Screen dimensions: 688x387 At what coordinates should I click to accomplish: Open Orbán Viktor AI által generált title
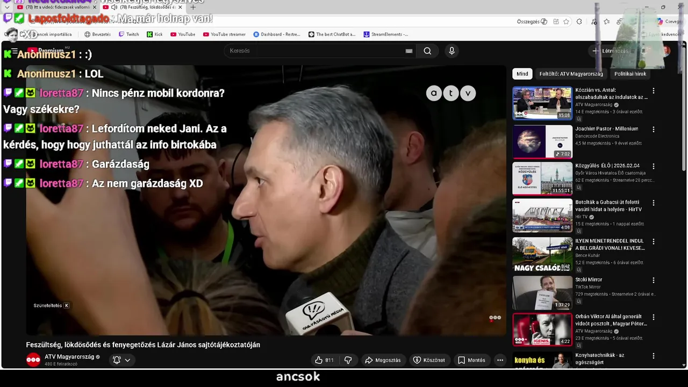(x=611, y=320)
